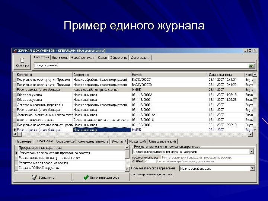Click the journal grid's vertical scroll up arrow

click(x=255, y=74)
